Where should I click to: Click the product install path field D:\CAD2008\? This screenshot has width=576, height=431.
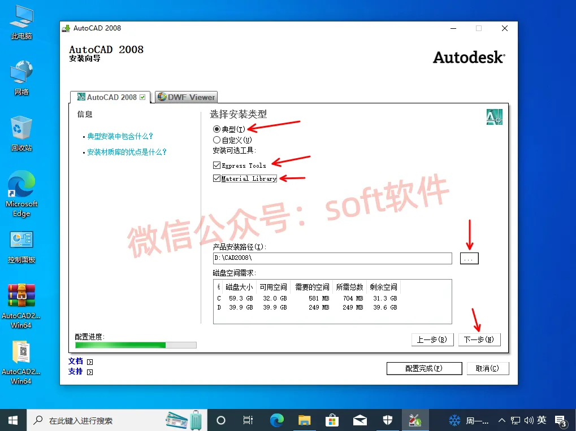click(332, 258)
